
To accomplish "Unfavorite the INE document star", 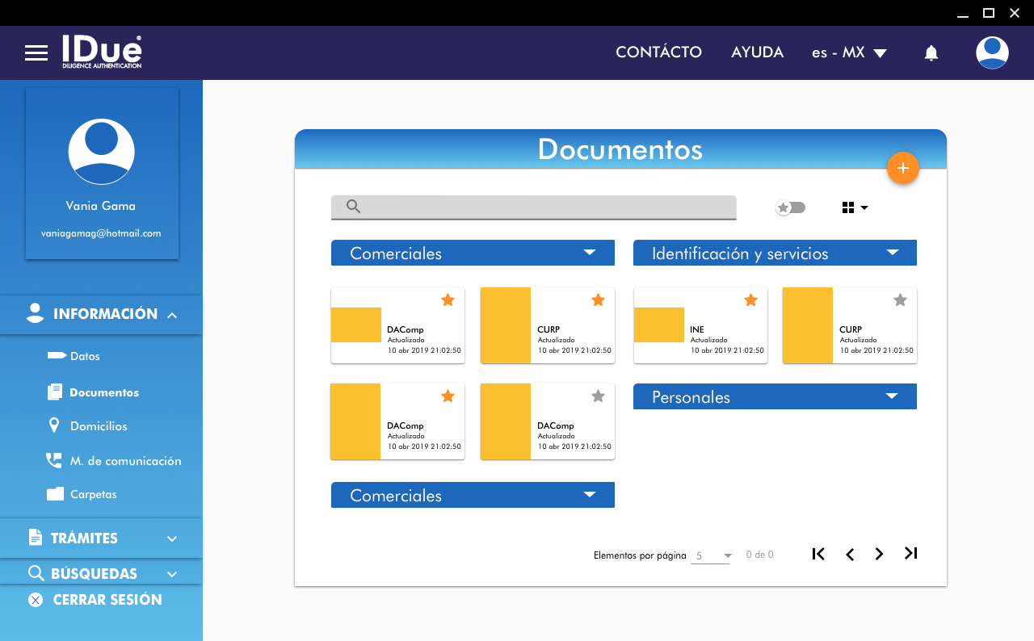I will (x=750, y=300).
